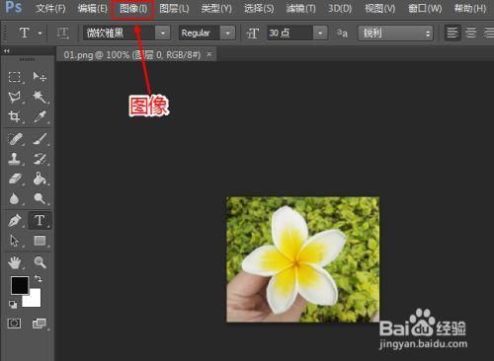Screen dimensions: 494x361
Task: Reset default foreground and background colors
Action: [x=13, y=305]
